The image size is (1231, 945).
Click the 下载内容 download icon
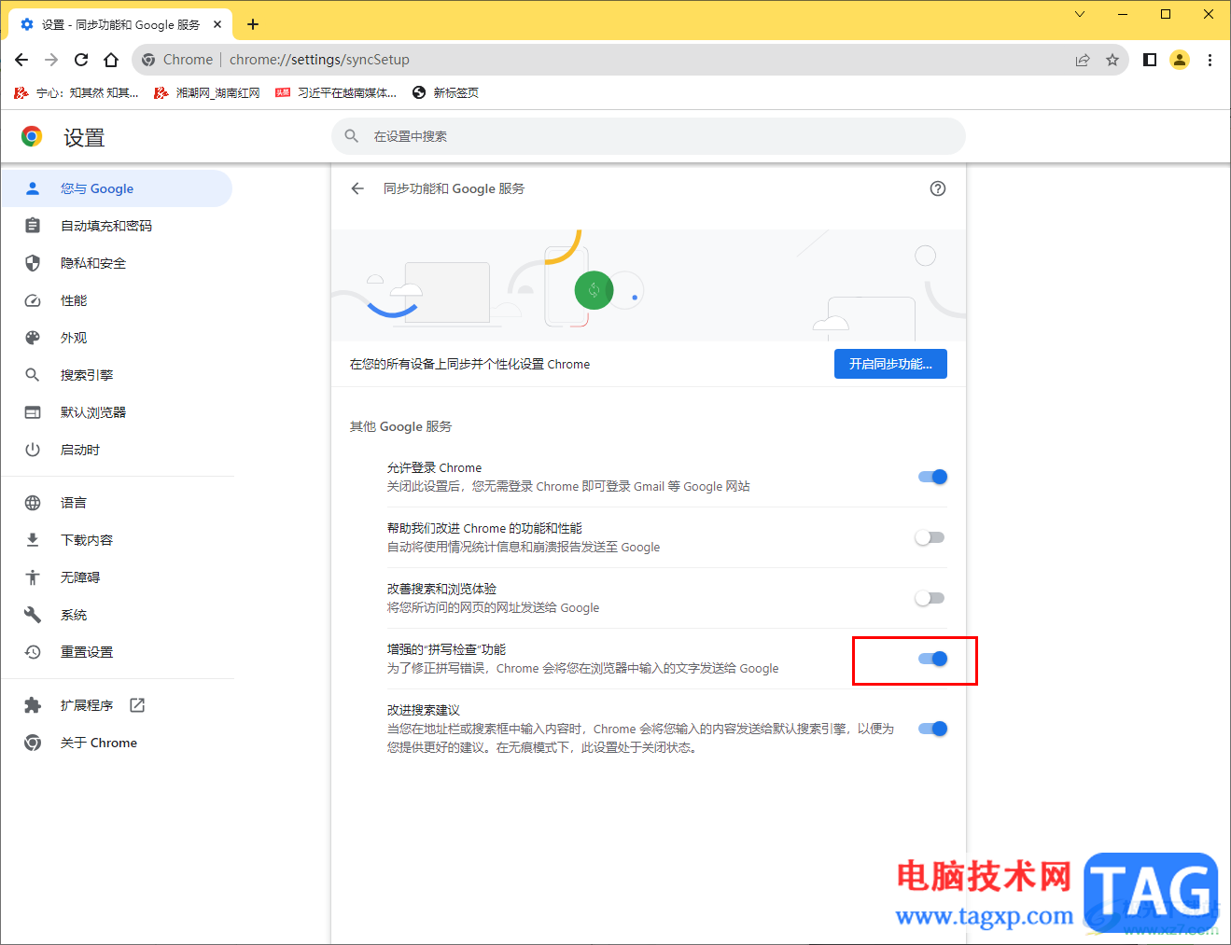pyautogui.click(x=33, y=540)
